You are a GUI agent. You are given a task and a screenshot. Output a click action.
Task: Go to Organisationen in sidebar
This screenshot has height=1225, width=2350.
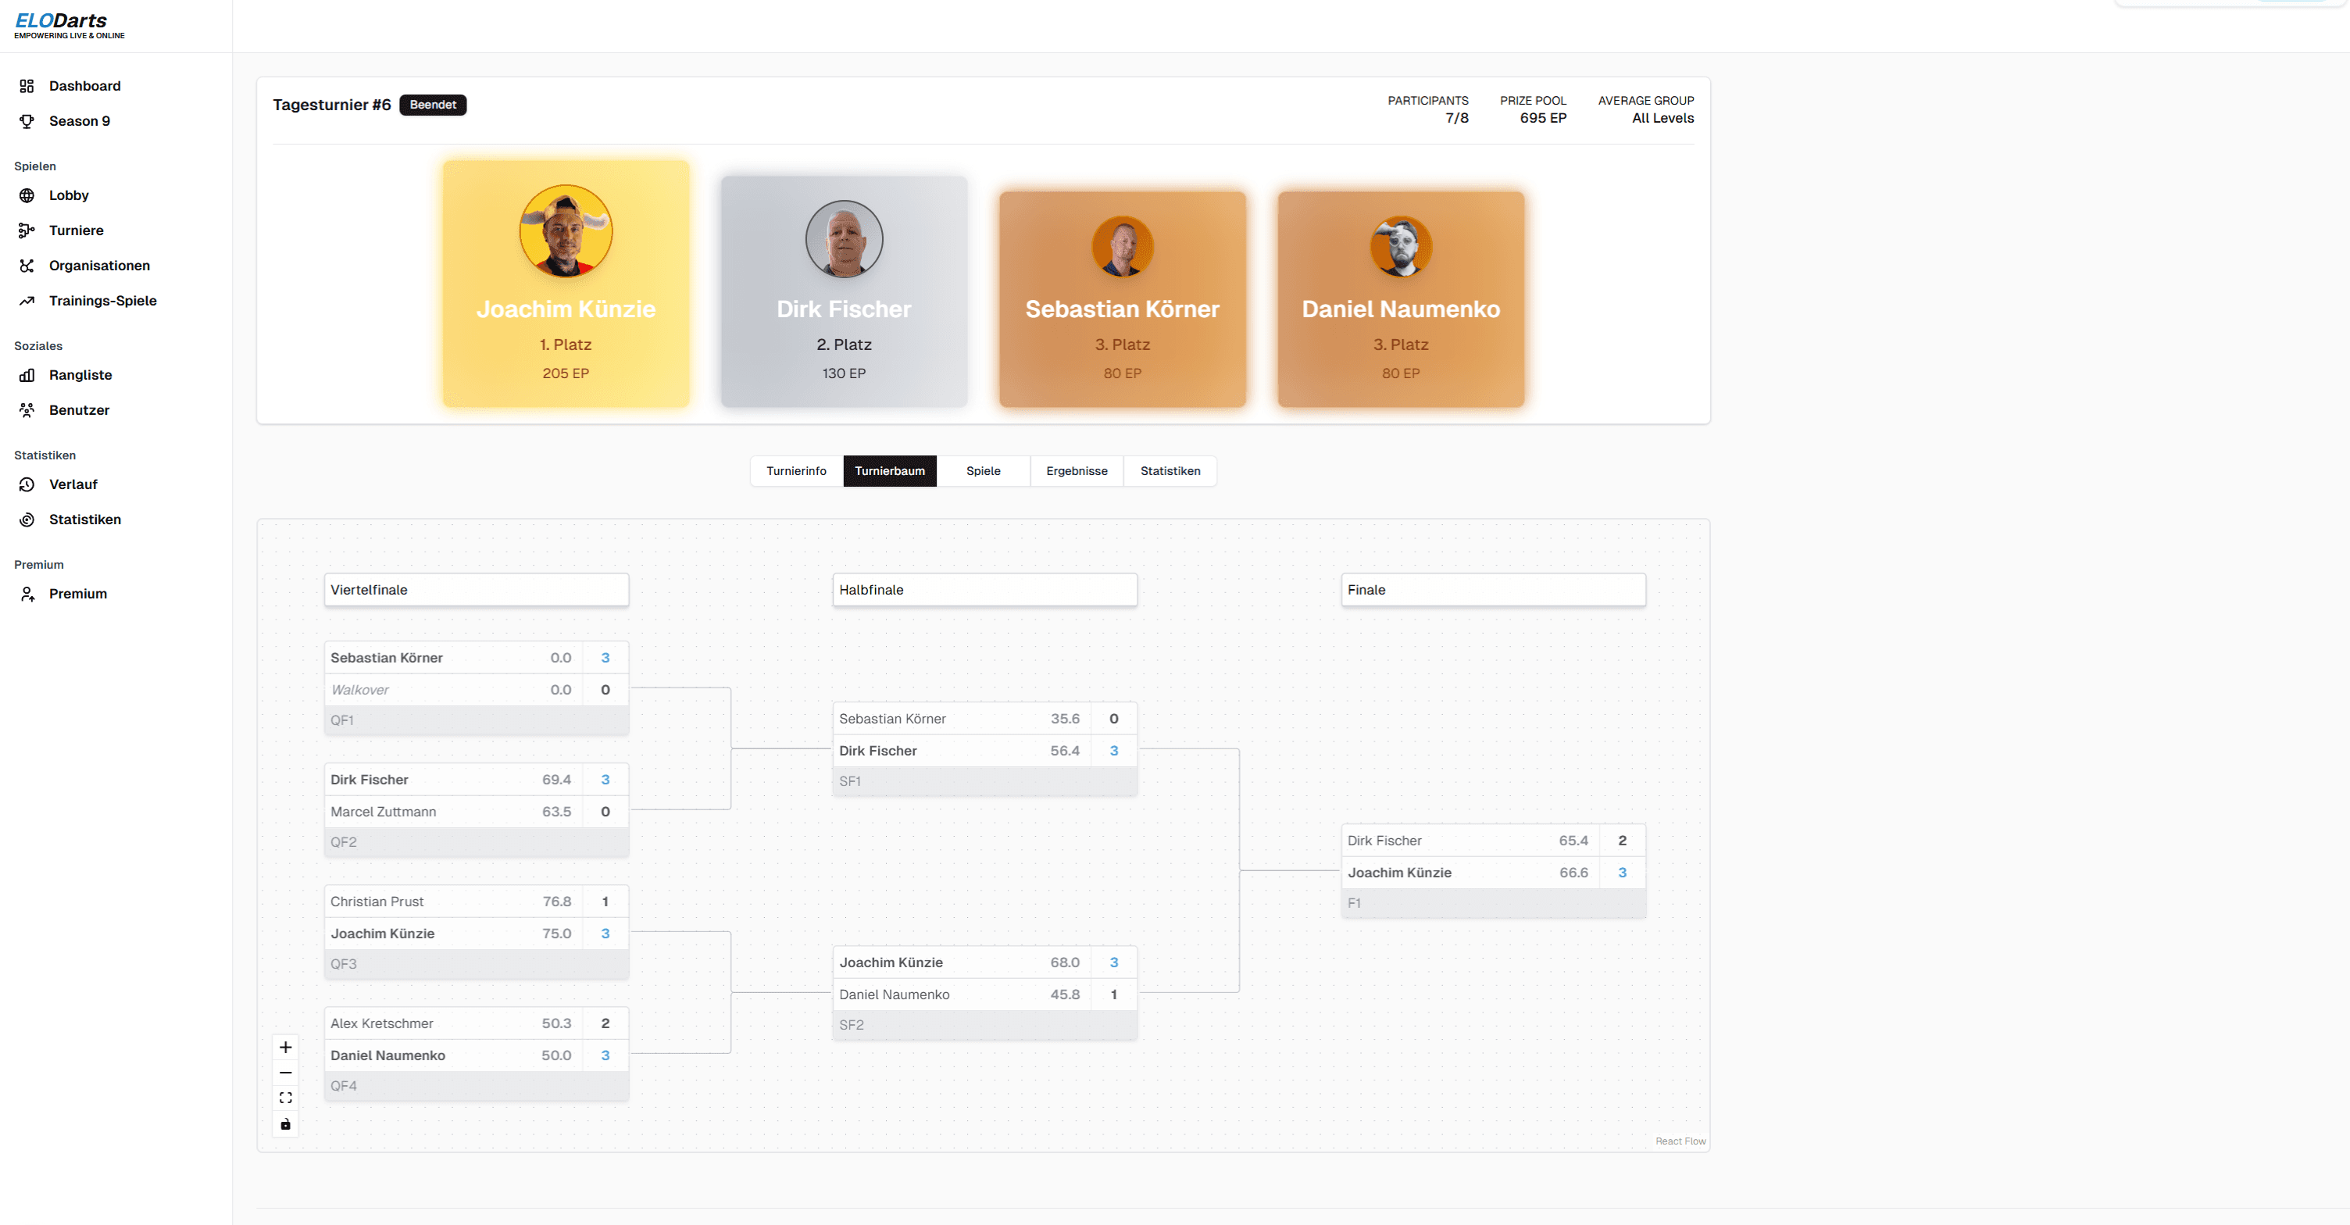pyautogui.click(x=99, y=266)
